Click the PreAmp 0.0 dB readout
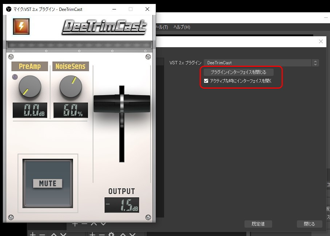Viewport: 330px width, 236px height. tap(30, 110)
